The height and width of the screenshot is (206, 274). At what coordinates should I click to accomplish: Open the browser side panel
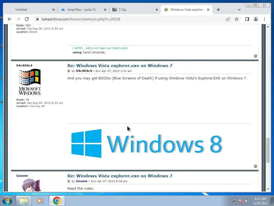pyautogui.click(x=247, y=19)
